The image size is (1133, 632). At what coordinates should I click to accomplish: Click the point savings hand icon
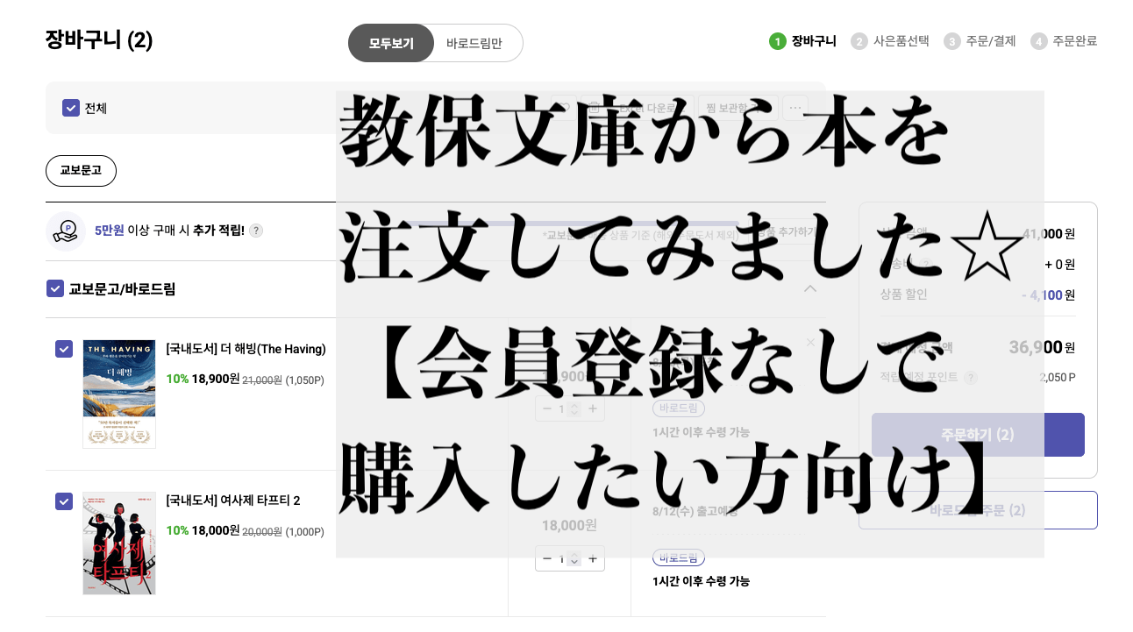coord(66,231)
